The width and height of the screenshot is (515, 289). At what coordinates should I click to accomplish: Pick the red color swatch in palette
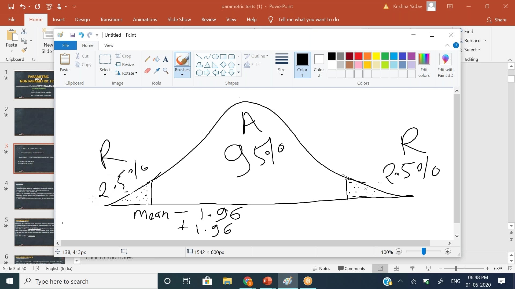click(x=358, y=56)
